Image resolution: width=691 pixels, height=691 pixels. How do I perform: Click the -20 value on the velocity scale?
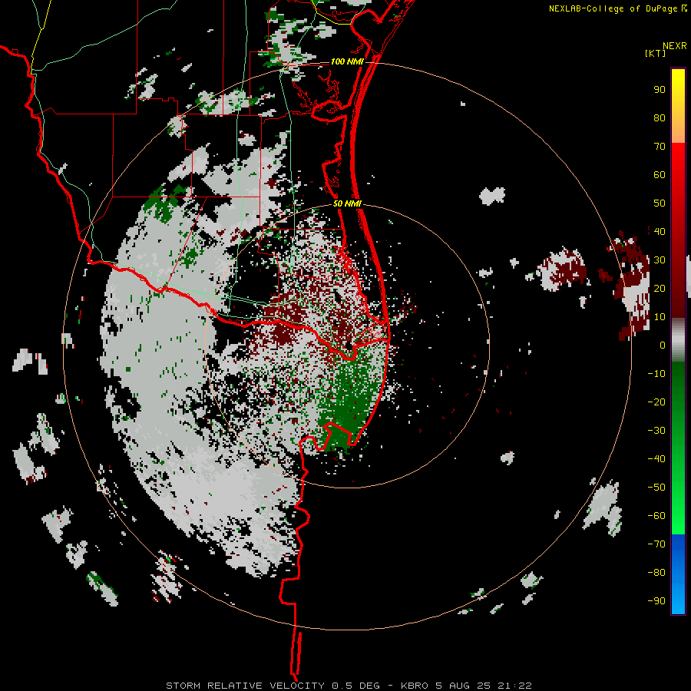tap(656, 402)
